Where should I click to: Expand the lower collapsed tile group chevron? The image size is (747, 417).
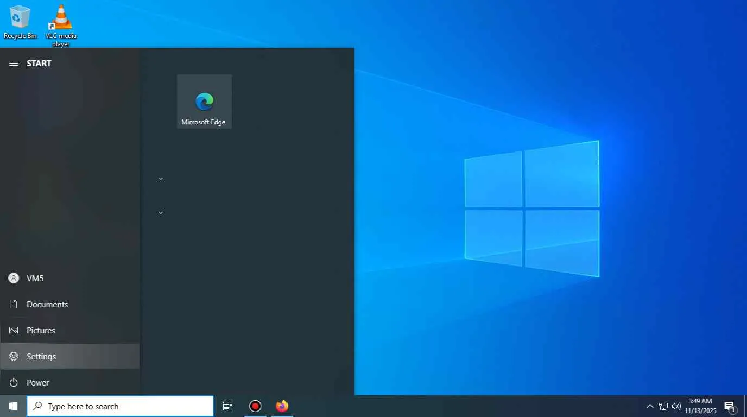161,213
